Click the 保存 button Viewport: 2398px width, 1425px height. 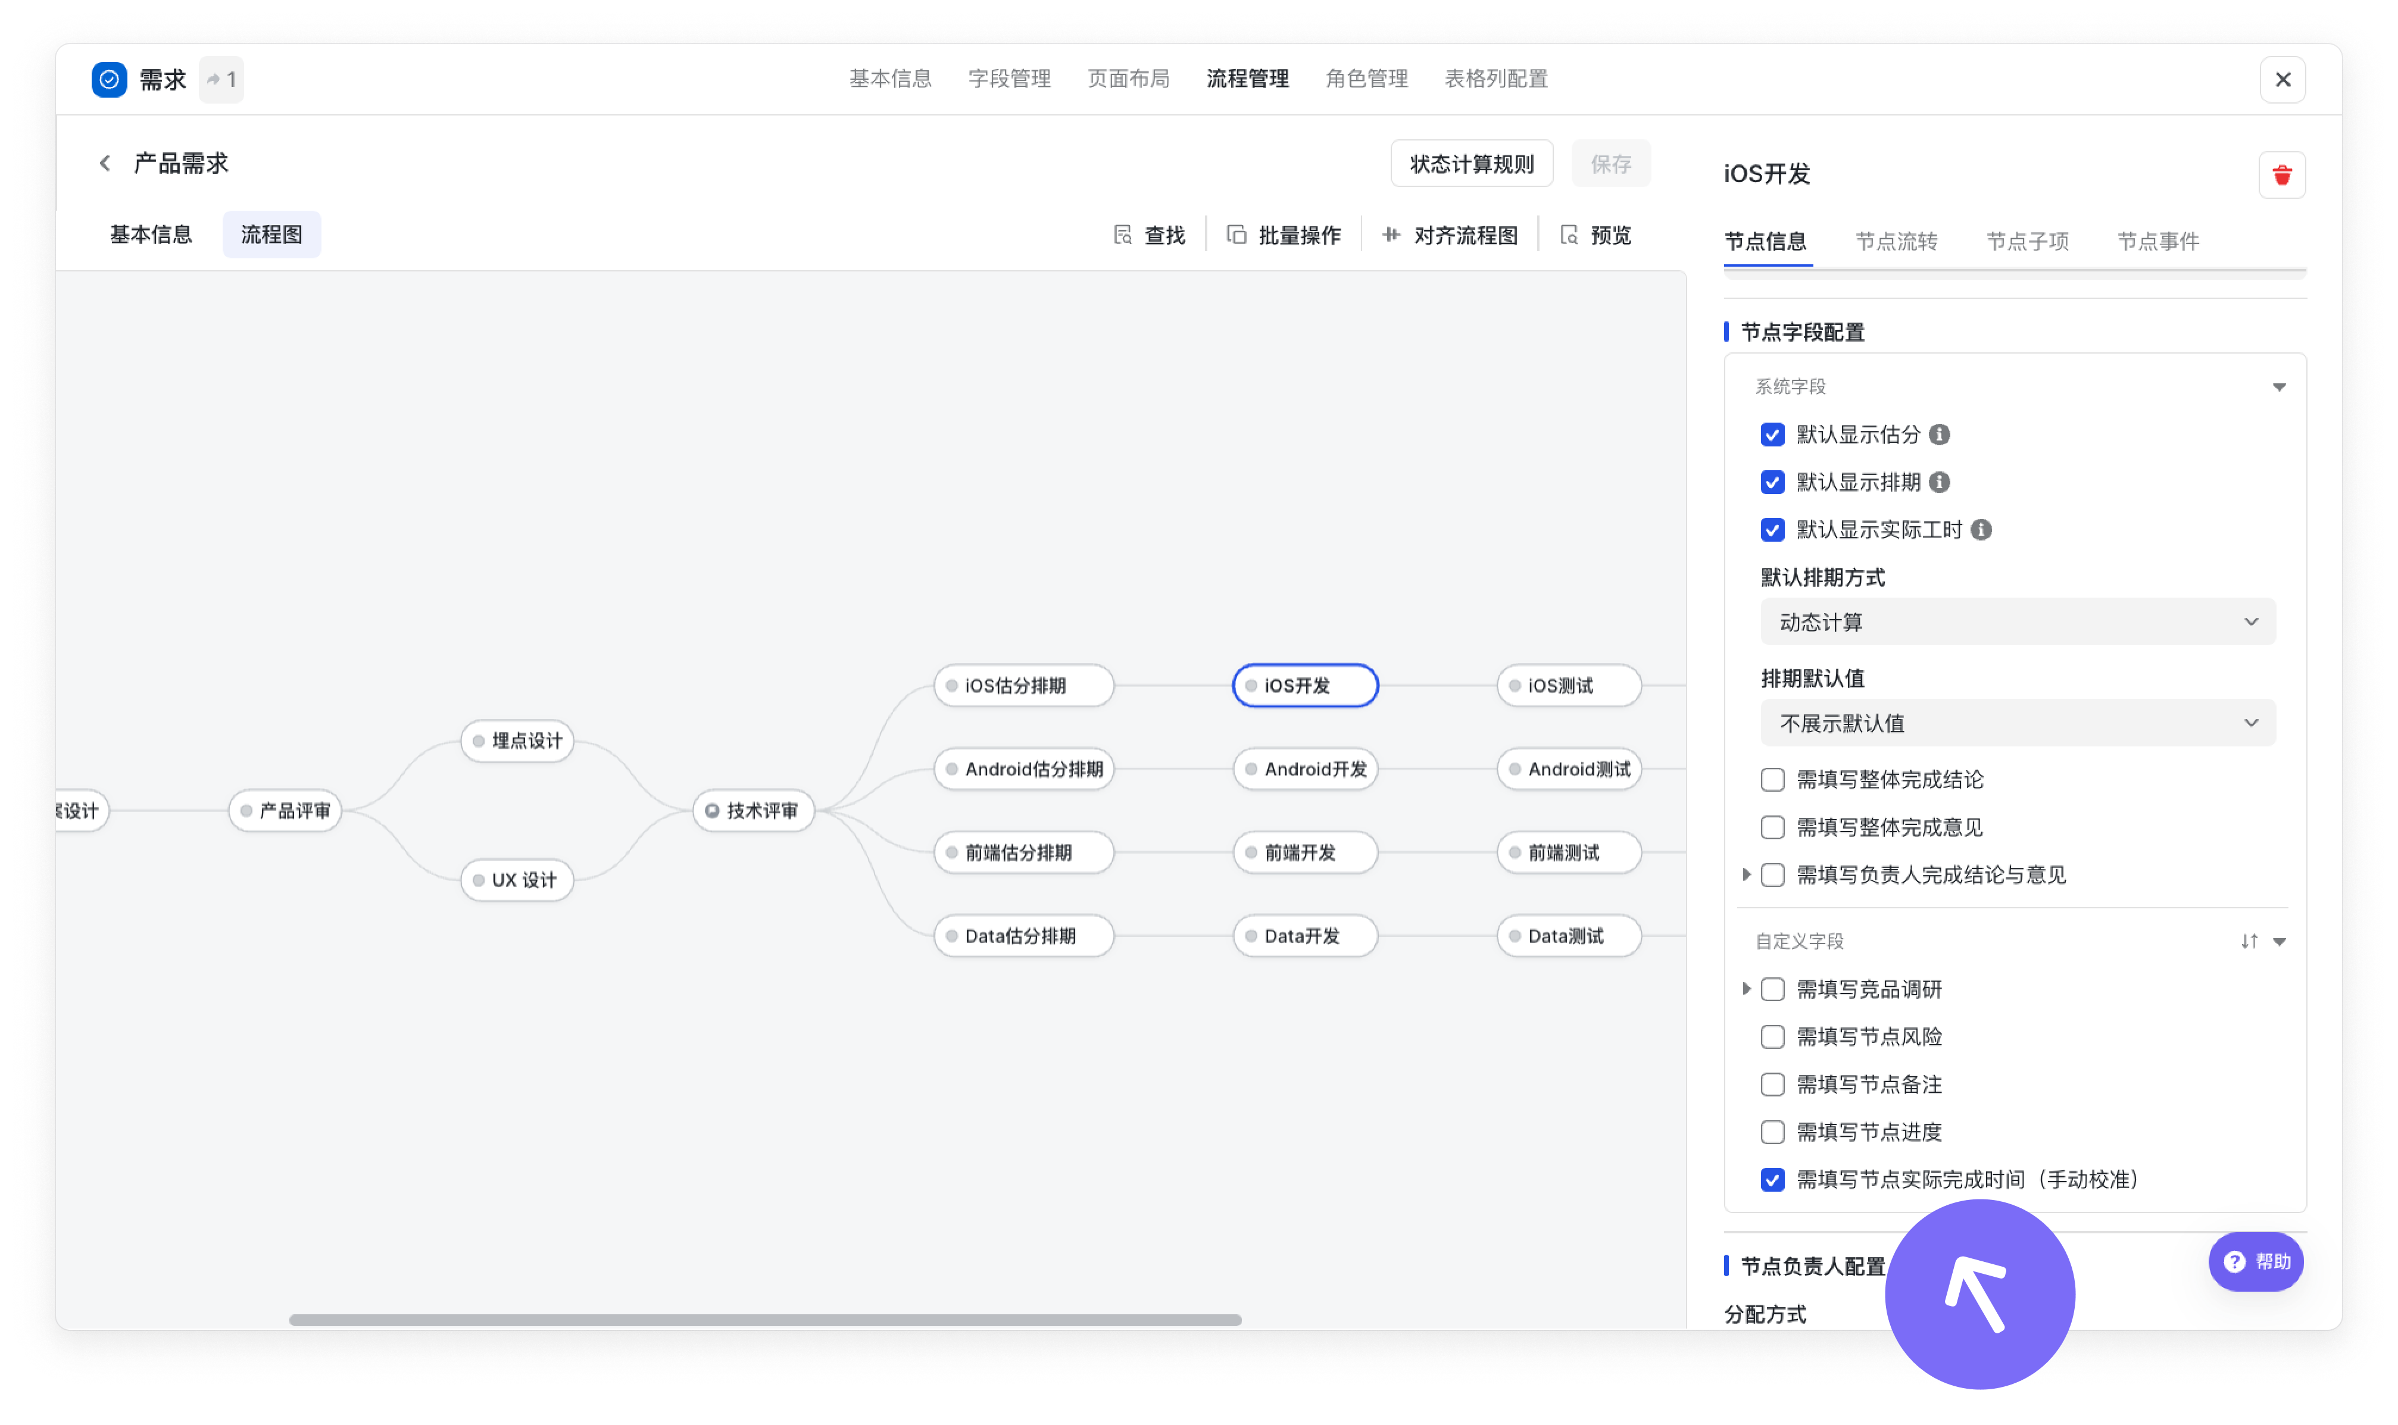pos(1610,164)
